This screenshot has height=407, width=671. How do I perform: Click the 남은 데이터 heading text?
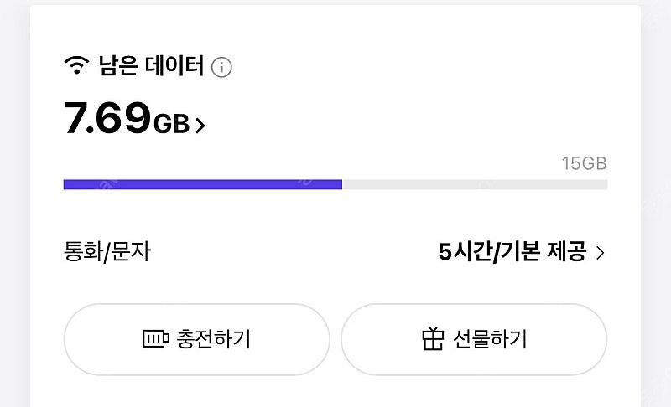pos(151,66)
